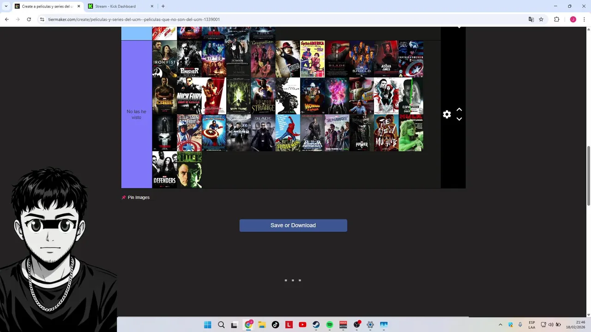Open the tab search dropdown
This screenshot has height=332, width=591.
(x=6, y=6)
